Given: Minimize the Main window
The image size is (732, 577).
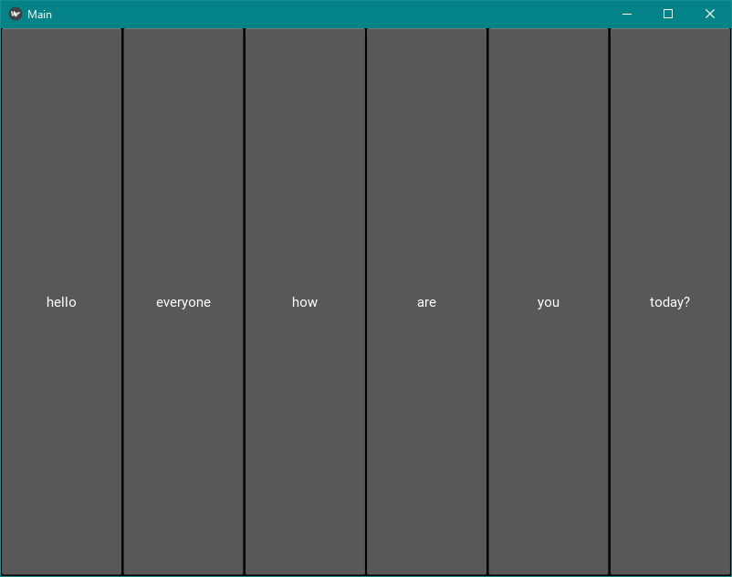Looking at the screenshot, I should 626,14.
